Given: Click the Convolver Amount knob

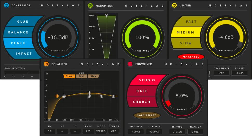Looking at the screenshot, I should coord(182,96).
